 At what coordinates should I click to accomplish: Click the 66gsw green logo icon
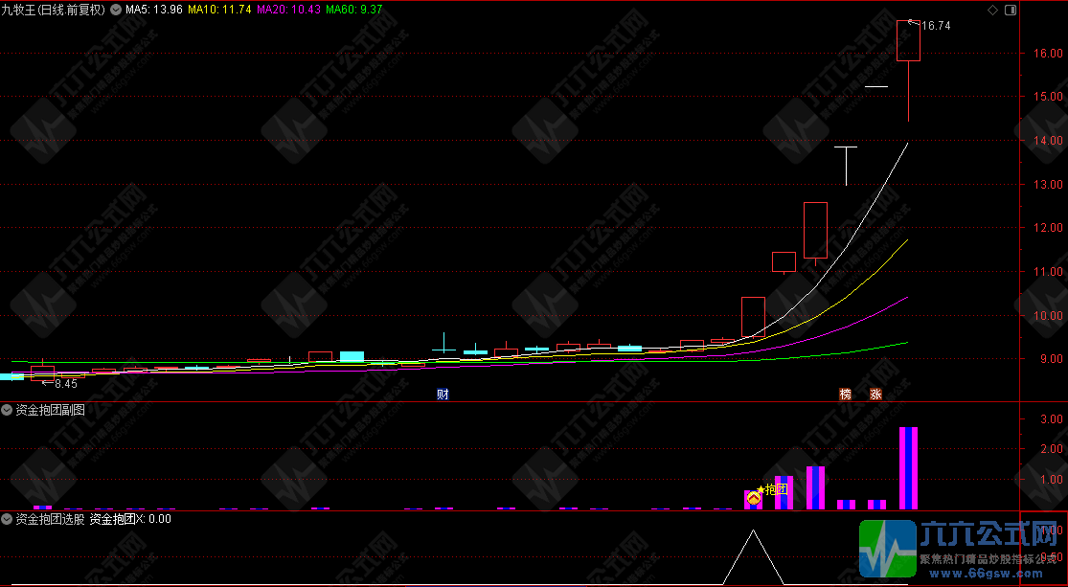(x=888, y=551)
